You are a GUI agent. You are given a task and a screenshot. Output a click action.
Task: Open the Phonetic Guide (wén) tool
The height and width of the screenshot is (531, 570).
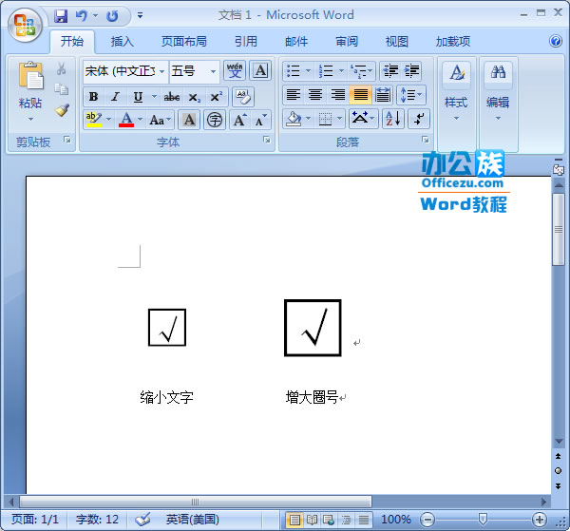coord(235,70)
